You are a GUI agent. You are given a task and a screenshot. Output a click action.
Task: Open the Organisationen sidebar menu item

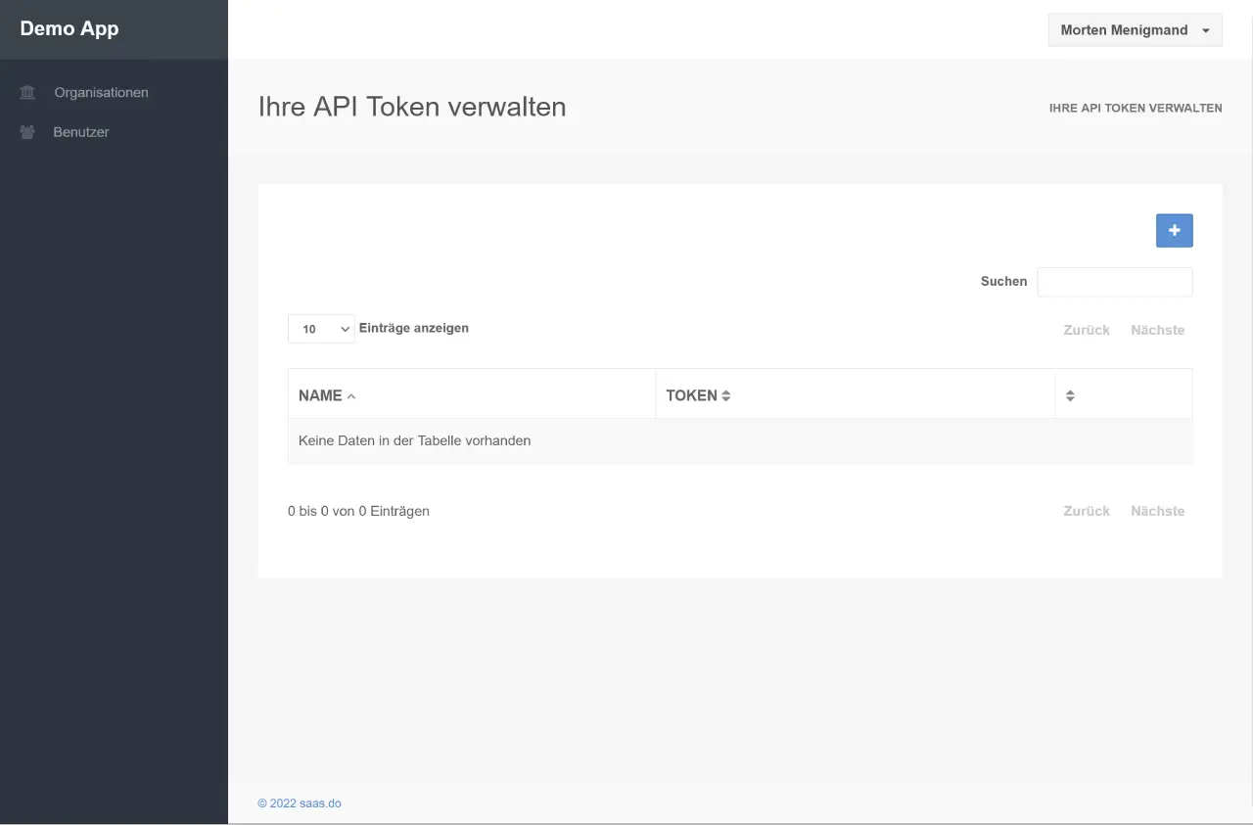101,93
